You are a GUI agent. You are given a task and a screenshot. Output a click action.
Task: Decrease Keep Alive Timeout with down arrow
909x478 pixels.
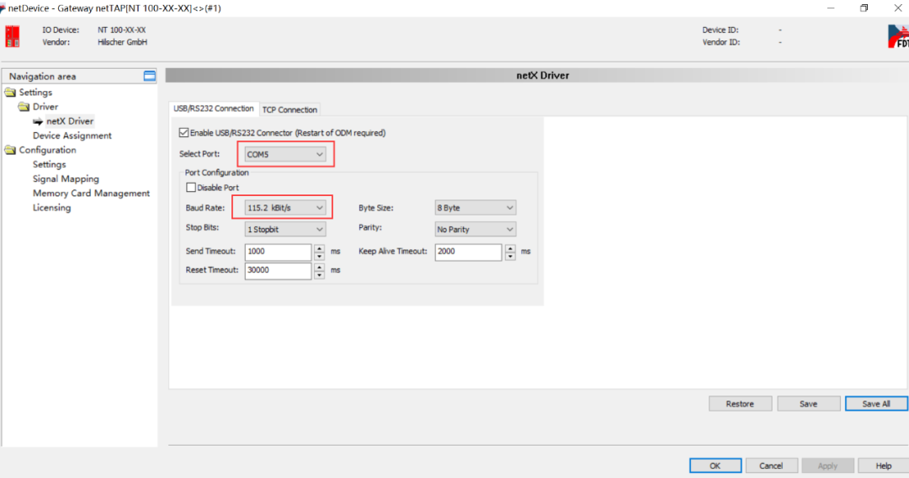[510, 256]
